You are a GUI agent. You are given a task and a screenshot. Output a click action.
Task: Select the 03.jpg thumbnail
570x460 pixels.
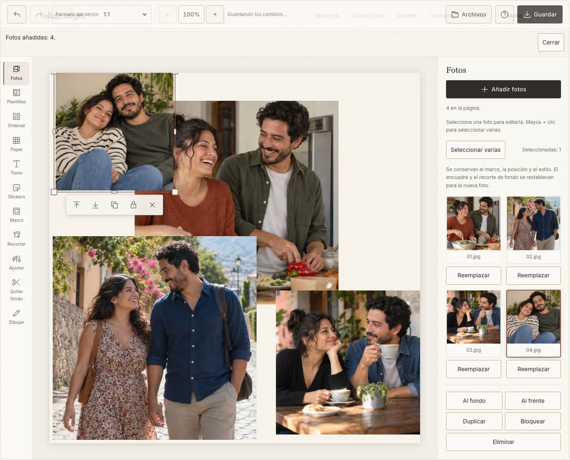[x=473, y=323]
